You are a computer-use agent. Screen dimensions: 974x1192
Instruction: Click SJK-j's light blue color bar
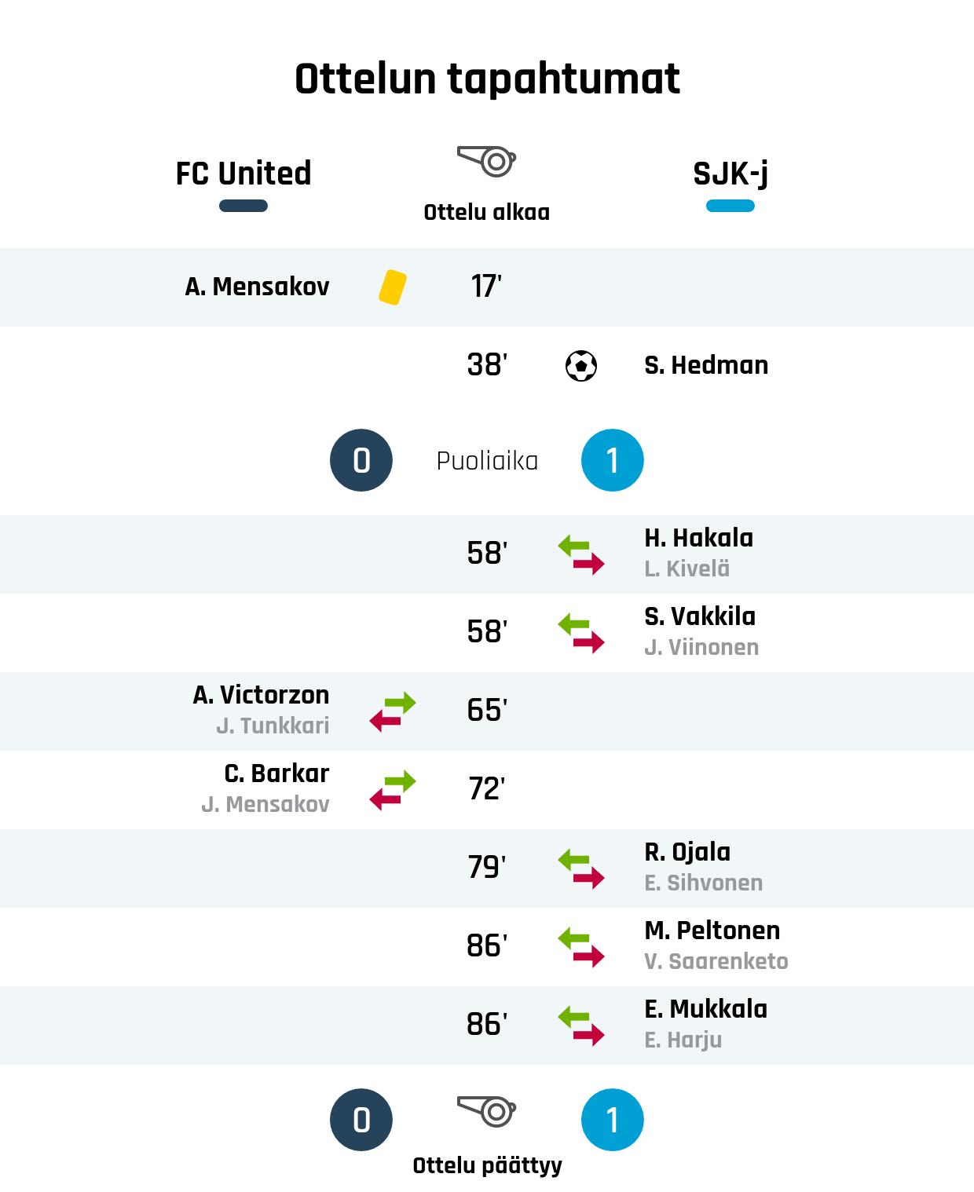(x=730, y=207)
